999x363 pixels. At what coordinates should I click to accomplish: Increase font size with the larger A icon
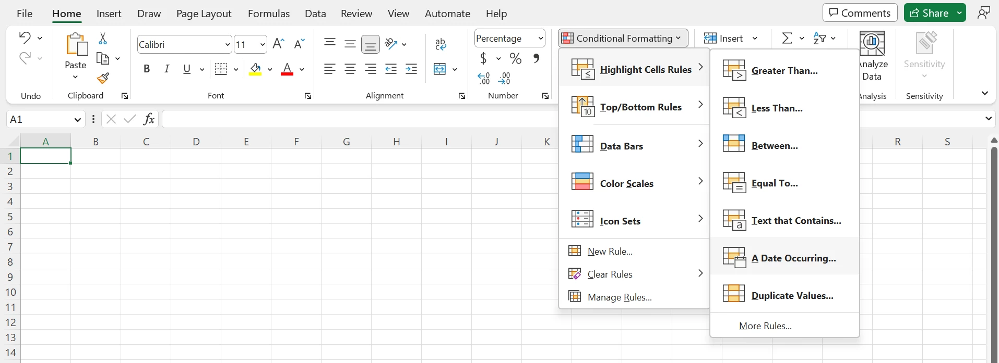pos(278,44)
